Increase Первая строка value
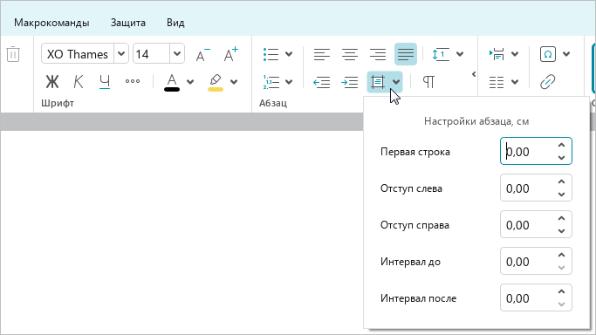Screen dimensions: 596x335 click(x=561, y=145)
